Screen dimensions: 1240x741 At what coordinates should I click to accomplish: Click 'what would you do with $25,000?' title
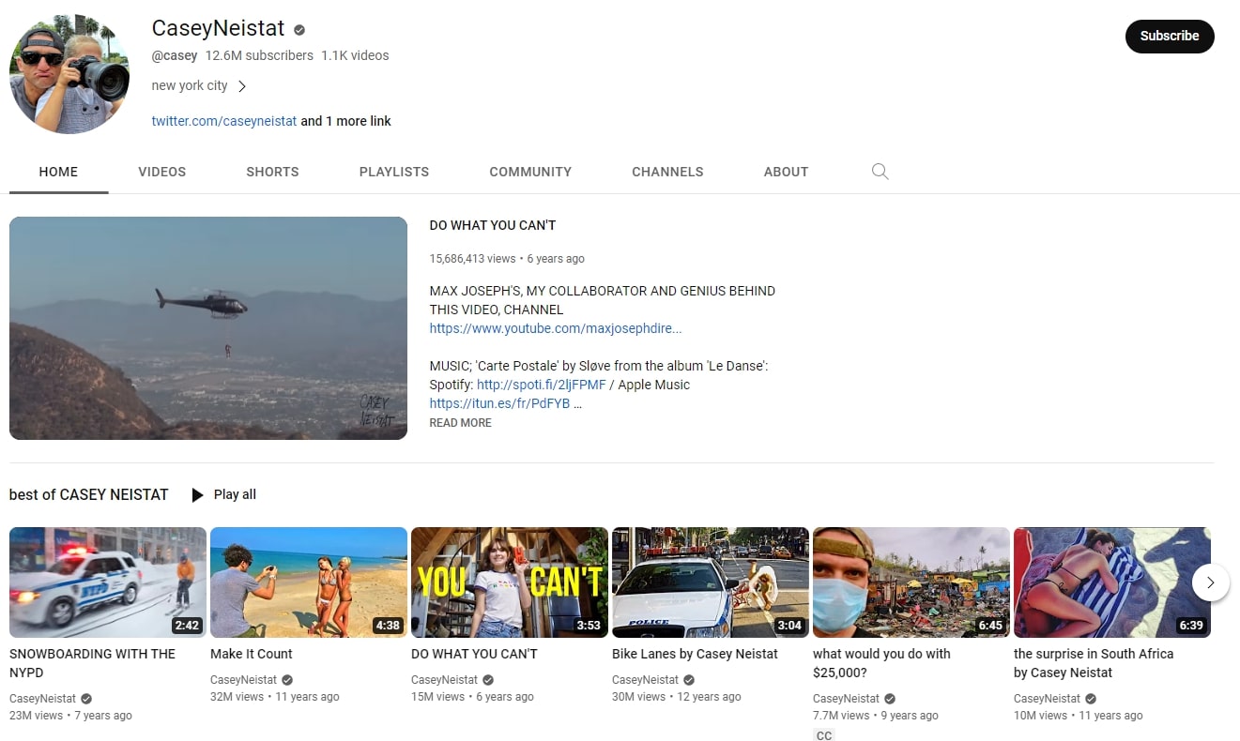tap(881, 663)
